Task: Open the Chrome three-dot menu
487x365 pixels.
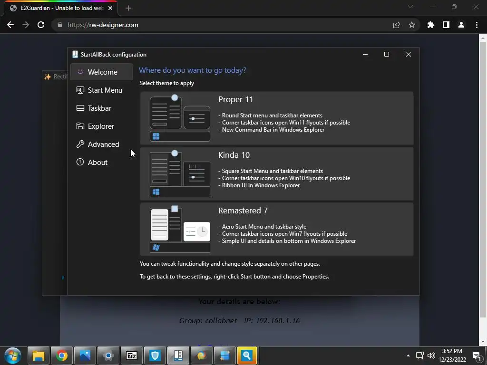Action: point(477,25)
